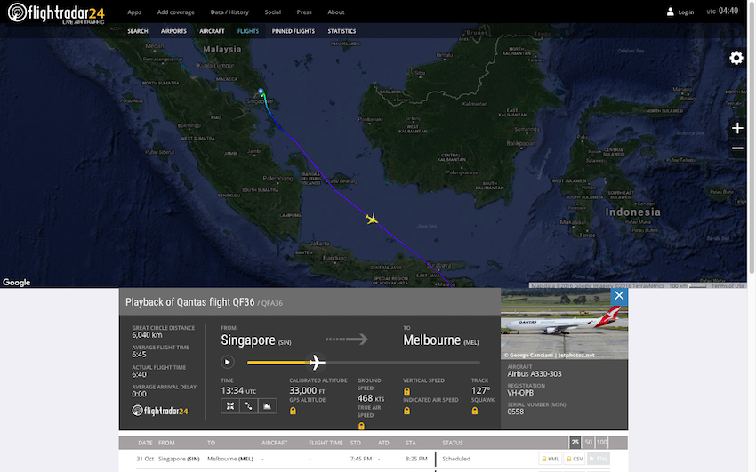Image resolution: width=756 pixels, height=472 pixels.
Task: Open the altitude graph icon in playback controls
Action: click(267, 406)
